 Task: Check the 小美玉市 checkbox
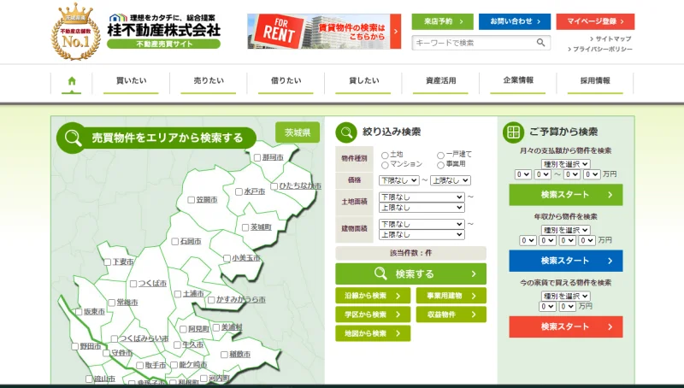point(227,258)
